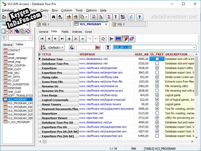Click the refresh data icon in navigator
This screenshot has height=151, width=201.
[103, 39]
